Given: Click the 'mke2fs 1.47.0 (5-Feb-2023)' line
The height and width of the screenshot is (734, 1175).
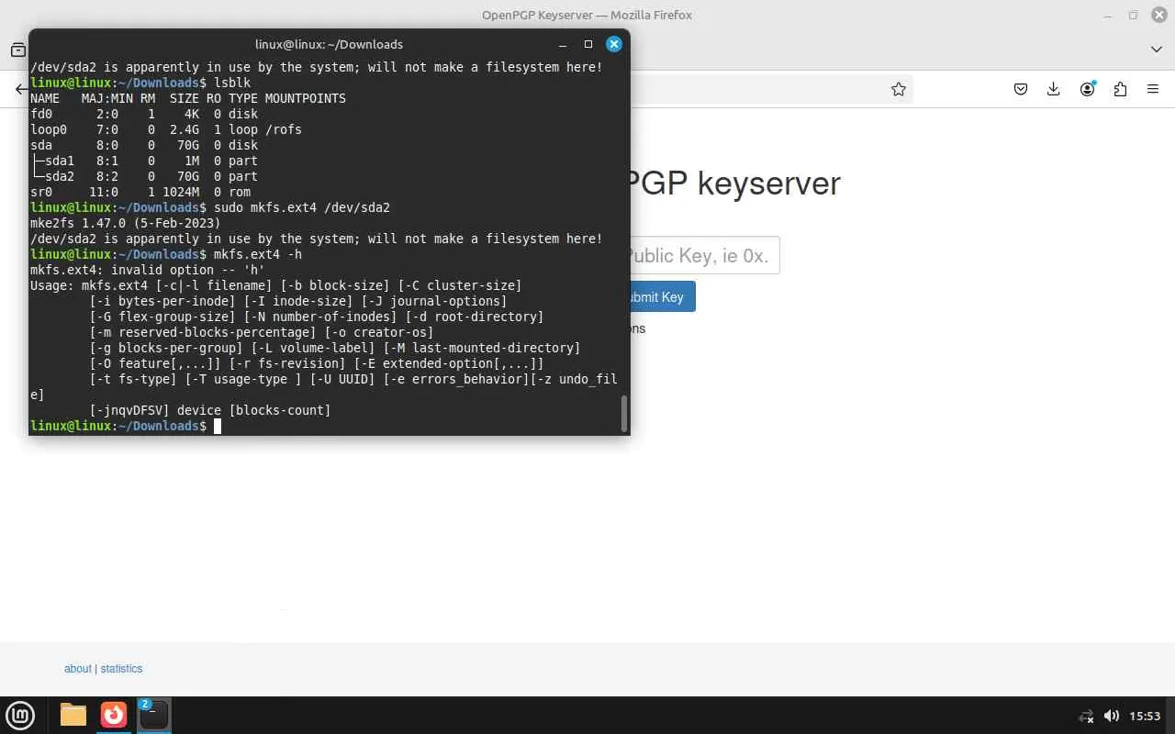Looking at the screenshot, I should (x=126, y=223).
